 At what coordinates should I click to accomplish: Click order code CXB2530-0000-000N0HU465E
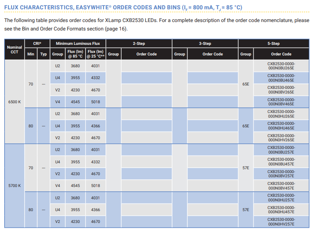click(x=281, y=126)
